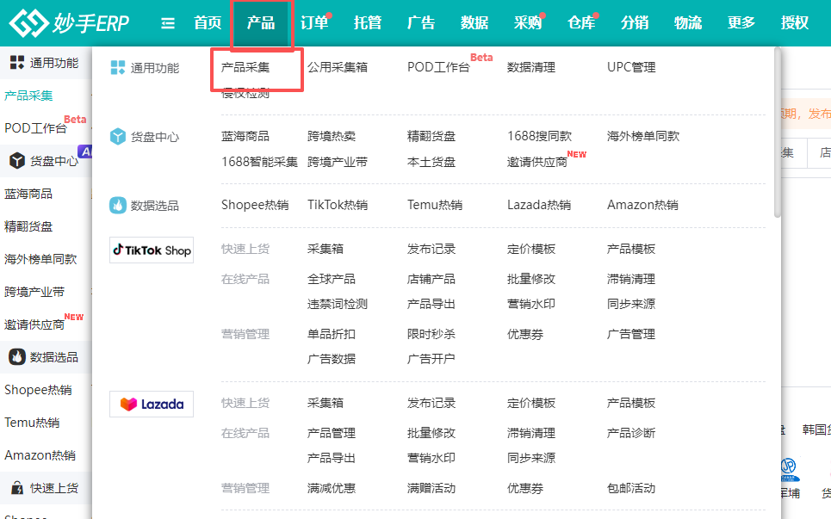
Task: Open 蓝海商品 in dropdown menu
Action: 245,136
